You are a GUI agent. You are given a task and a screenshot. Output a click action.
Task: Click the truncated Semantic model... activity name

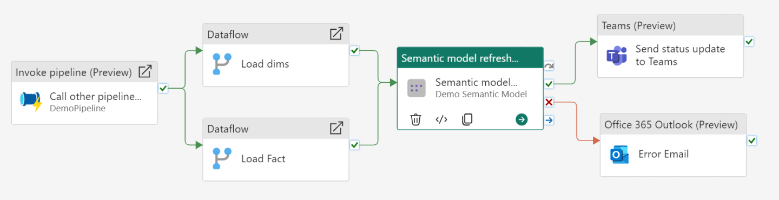coord(476,83)
